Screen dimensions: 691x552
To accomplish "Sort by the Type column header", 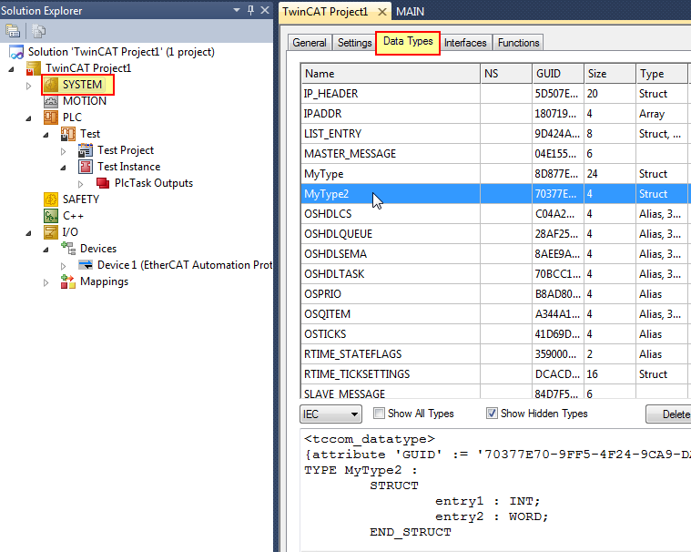I will pyautogui.click(x=662, y=74).
